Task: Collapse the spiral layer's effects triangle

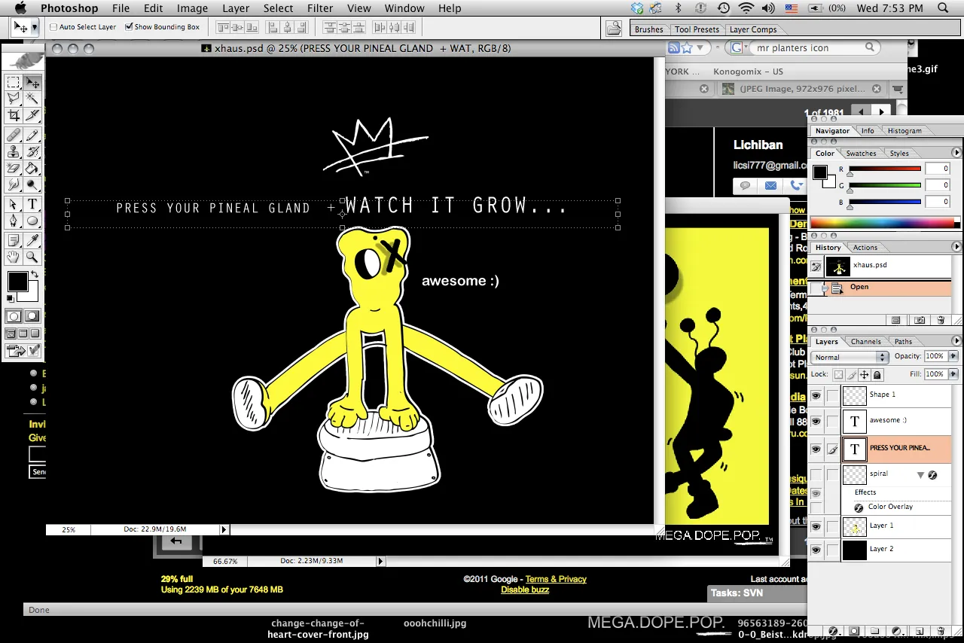Action: point(920,475)
